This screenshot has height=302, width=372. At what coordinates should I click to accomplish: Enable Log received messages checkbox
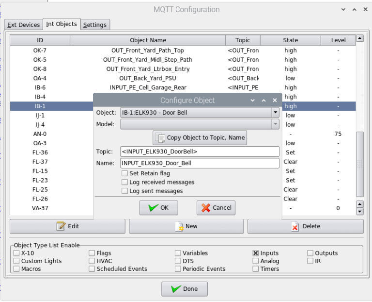click(x=125, y=182)
